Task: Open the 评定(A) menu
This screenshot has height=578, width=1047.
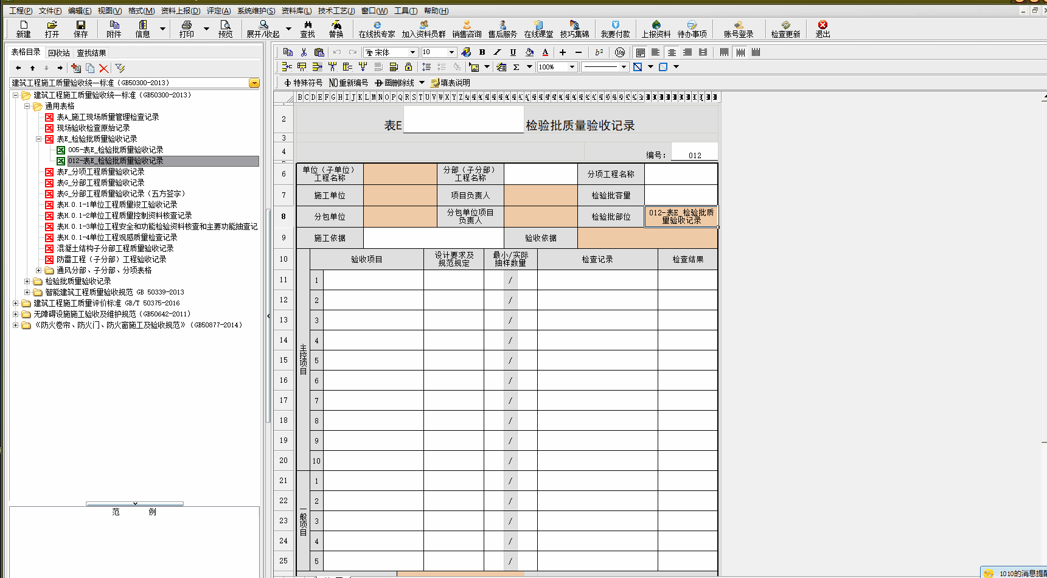Action: click(218, 11)
